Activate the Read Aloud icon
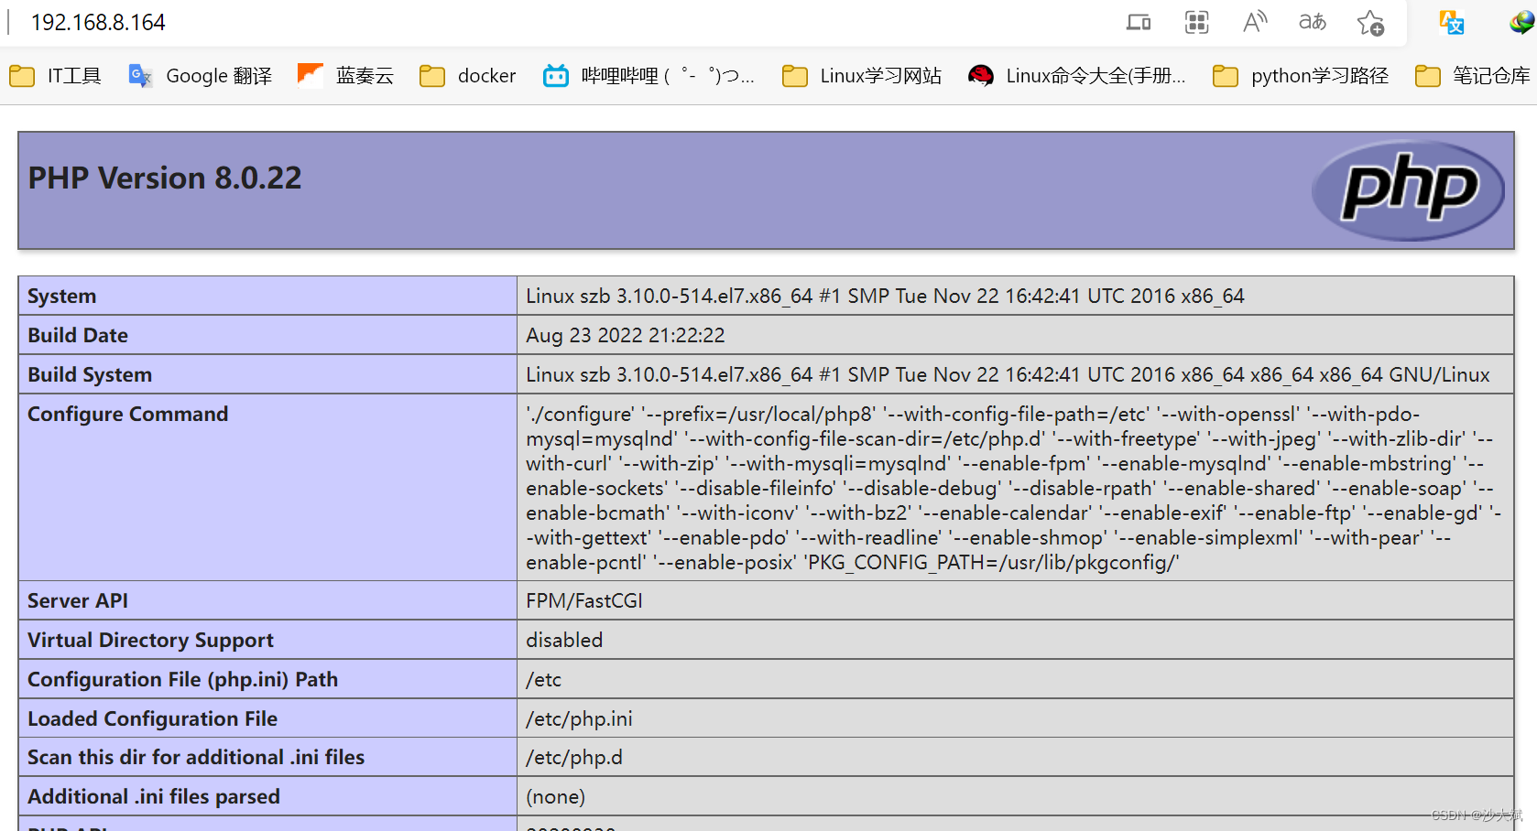 (1255, 22)
